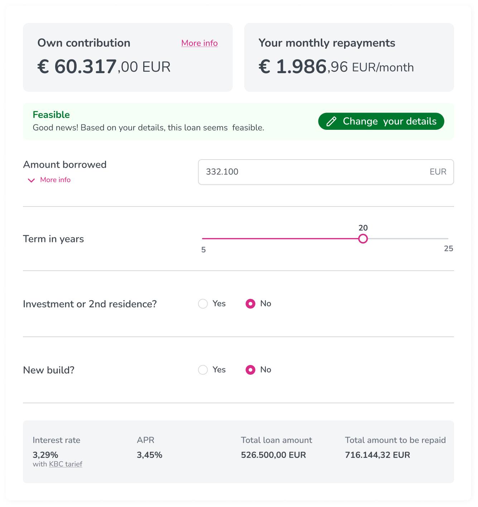Click the slider's maximum label 25

pos(448,248)
